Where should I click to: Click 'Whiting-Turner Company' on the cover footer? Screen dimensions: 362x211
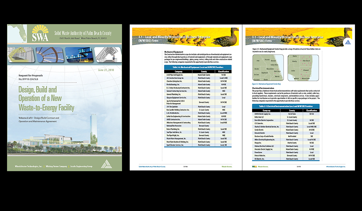click(x=56, y=166)
